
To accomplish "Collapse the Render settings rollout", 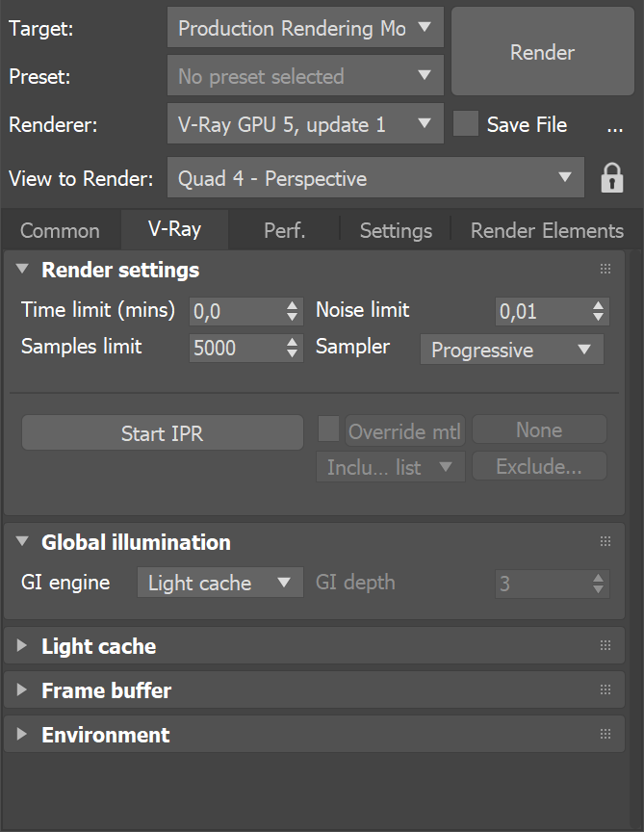I will tap(23, 270).
